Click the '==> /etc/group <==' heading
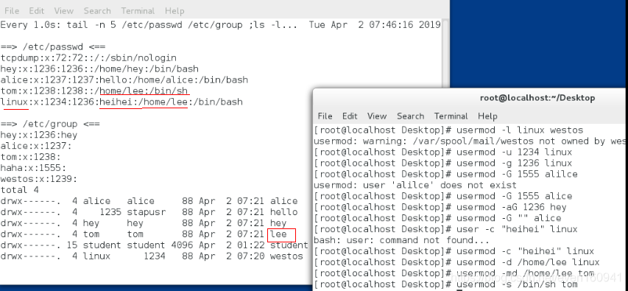The image size is (628, 291). (x=50, y=124)
